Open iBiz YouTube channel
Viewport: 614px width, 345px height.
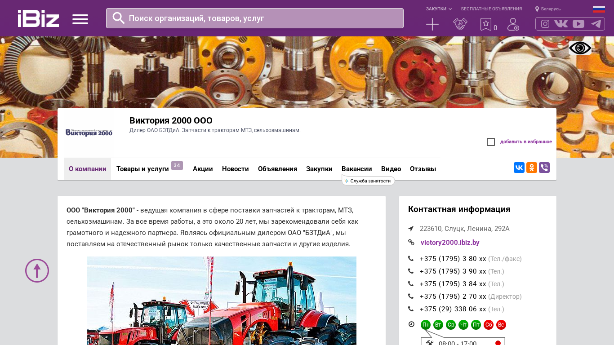tap(578, 24)
